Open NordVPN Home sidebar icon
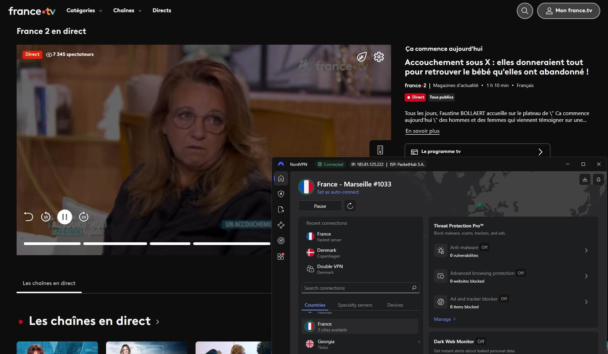Image resolution: width=608 pixels, height=354 pixels. (281, 178)
